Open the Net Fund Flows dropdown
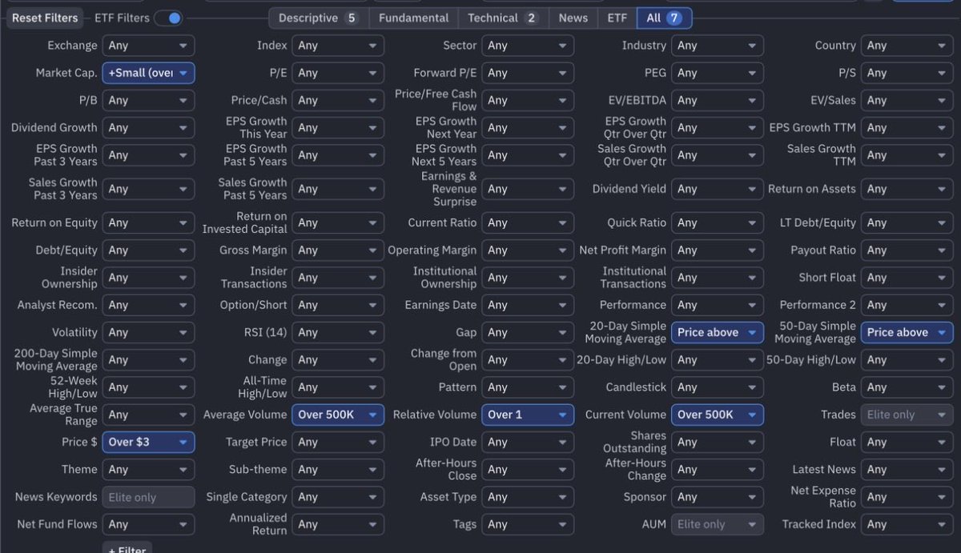This screenshot has height=553, width=961. tap(148, 524)
